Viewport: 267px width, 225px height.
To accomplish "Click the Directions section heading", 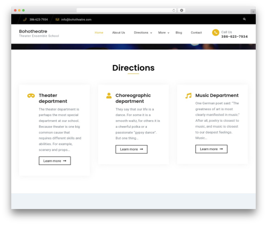I will tap(133, 68).
